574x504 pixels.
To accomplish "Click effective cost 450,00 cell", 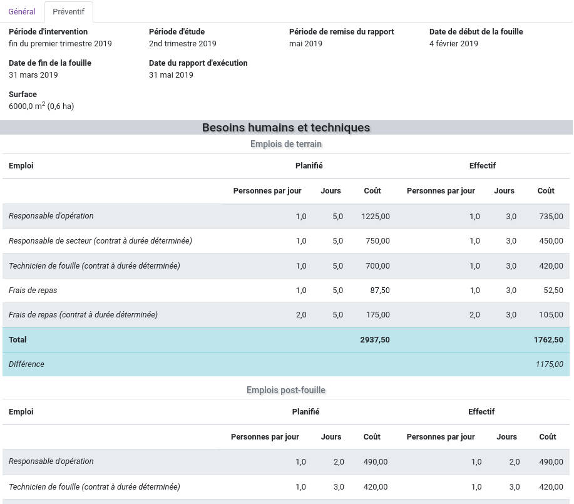I will [x=551, y=241].
